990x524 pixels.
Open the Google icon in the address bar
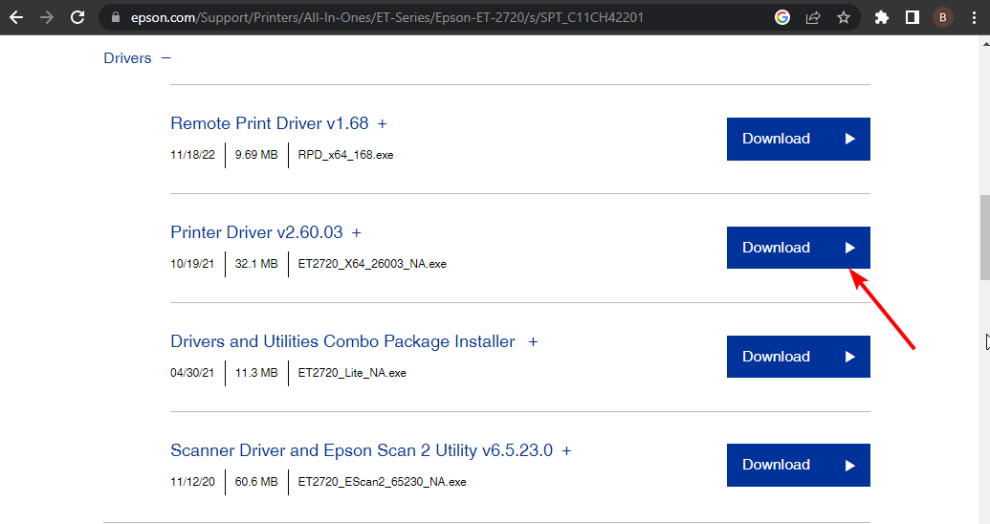[x=782, y=17]
